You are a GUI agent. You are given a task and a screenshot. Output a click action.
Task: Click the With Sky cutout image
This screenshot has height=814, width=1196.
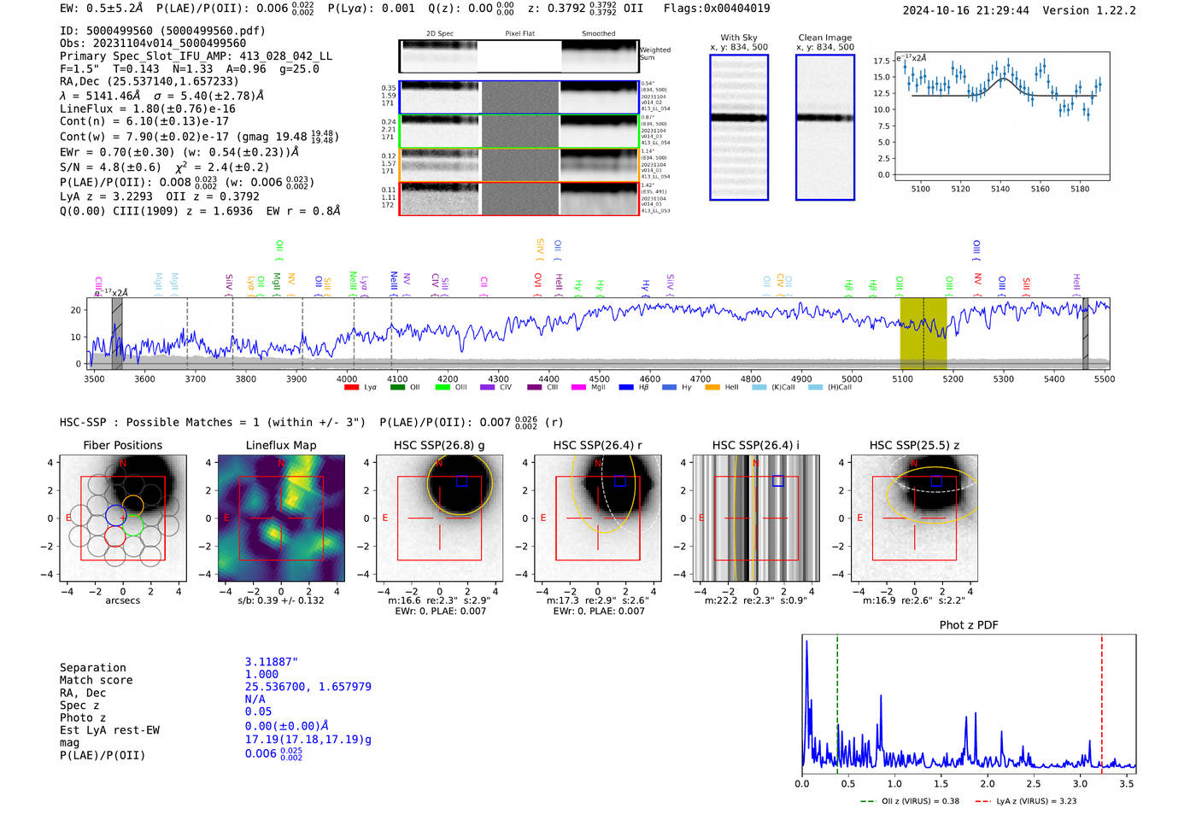pyautogui.click(x=739, y=127)
